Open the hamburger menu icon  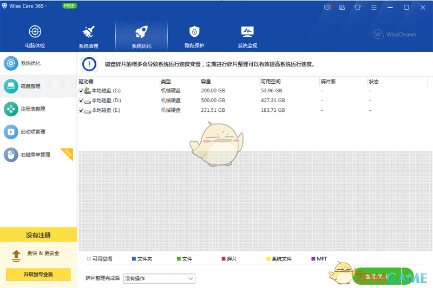pos(373,8)
